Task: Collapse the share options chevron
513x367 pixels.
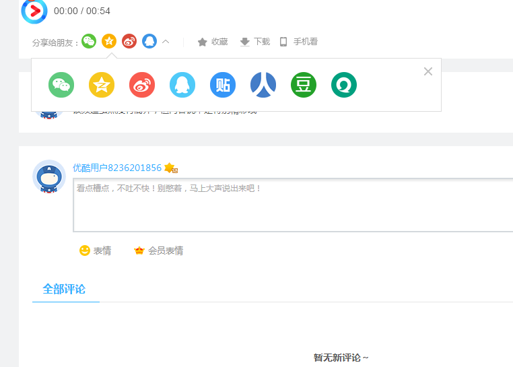Action: [166, 42]
